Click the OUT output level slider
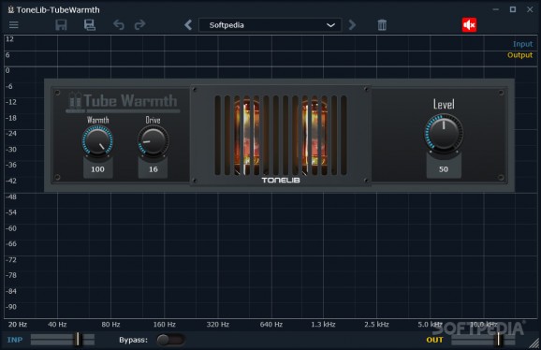The image size is (541, 350). [x=483, y=340]
